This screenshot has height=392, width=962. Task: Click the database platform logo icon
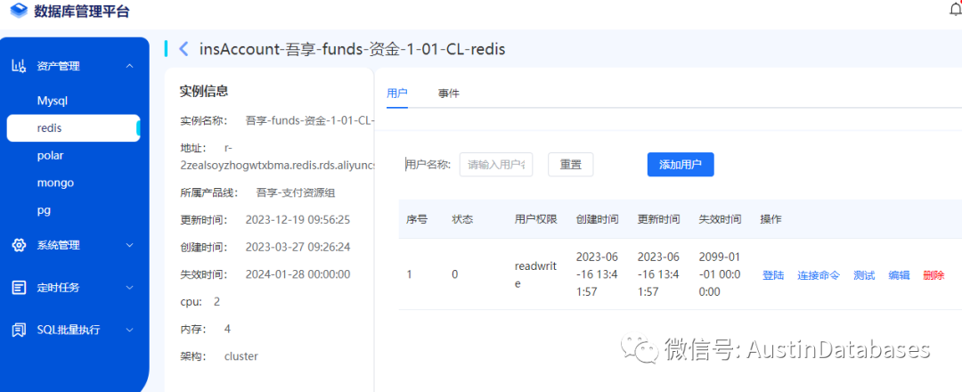point(20,11)
